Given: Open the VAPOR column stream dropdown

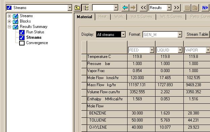Looking at the screenshot, I should tap(208, 50).
